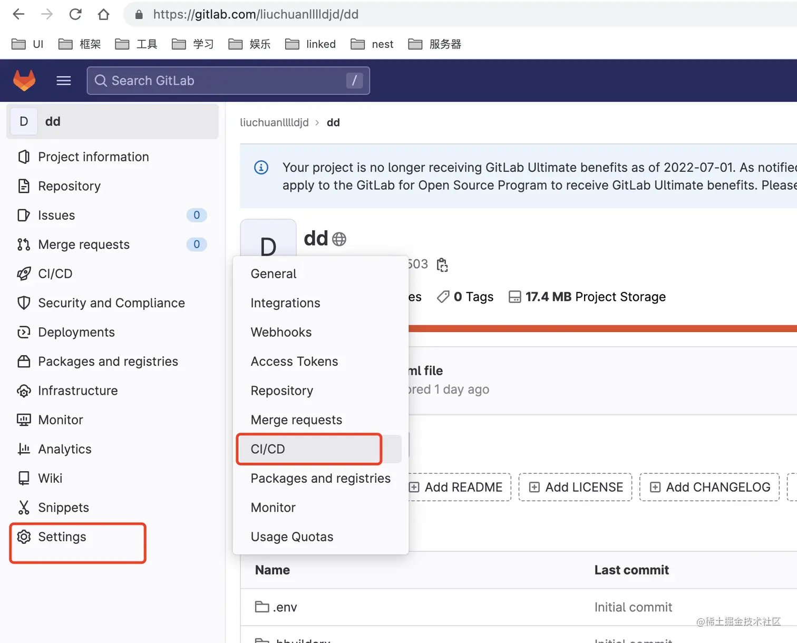Viewport: 797px width, 643px height.
Task: Click the browser address bar URL
Action: coord(256,14)
